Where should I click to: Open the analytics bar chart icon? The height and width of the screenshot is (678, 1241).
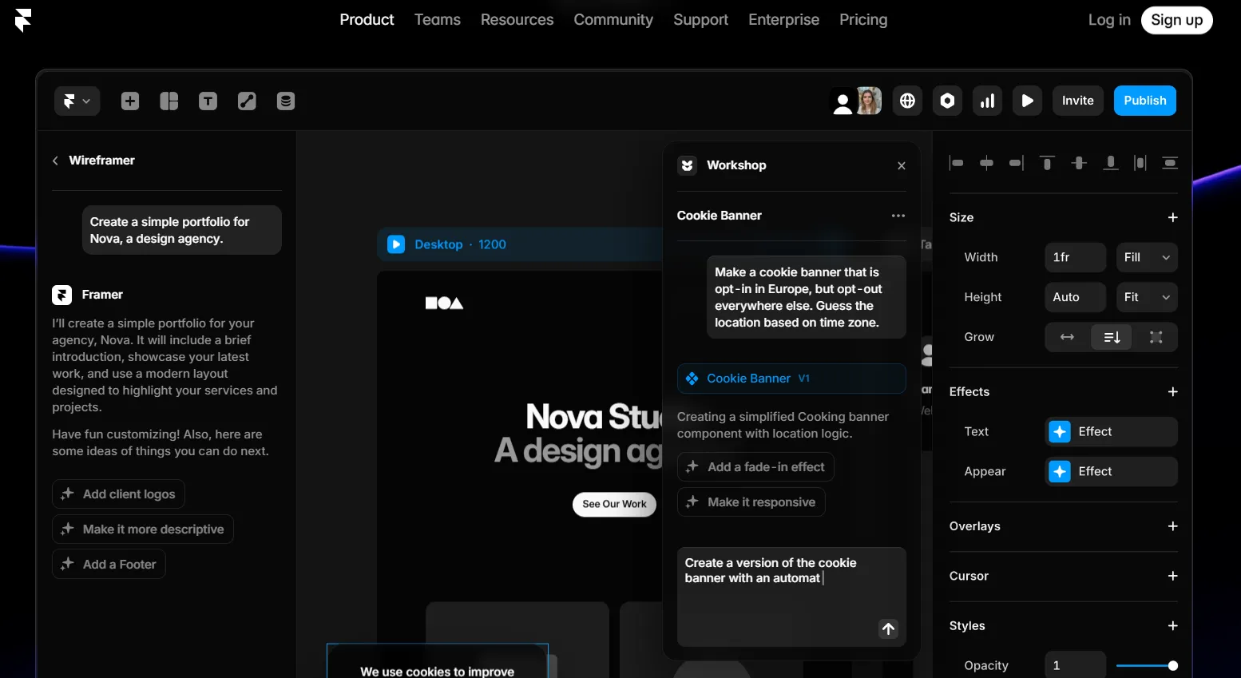pos(987,101)
